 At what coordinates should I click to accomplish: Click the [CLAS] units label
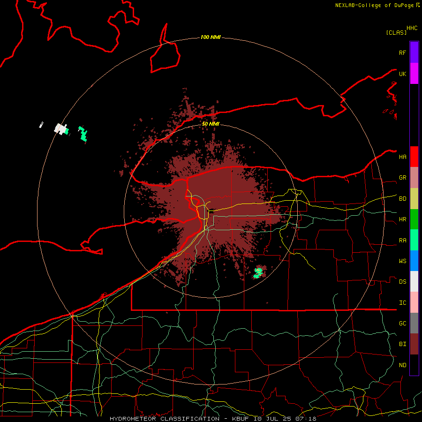click(x=396, y=32)
